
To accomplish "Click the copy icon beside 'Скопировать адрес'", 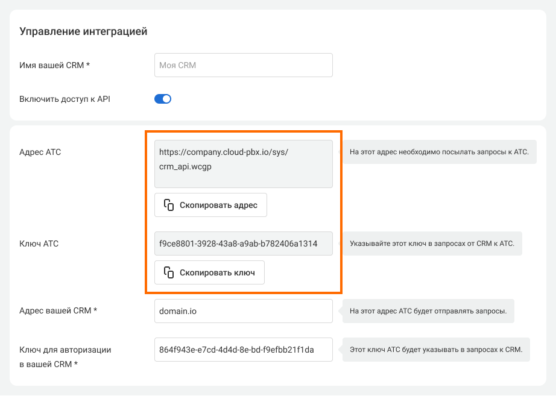I will tap(169, 205).
